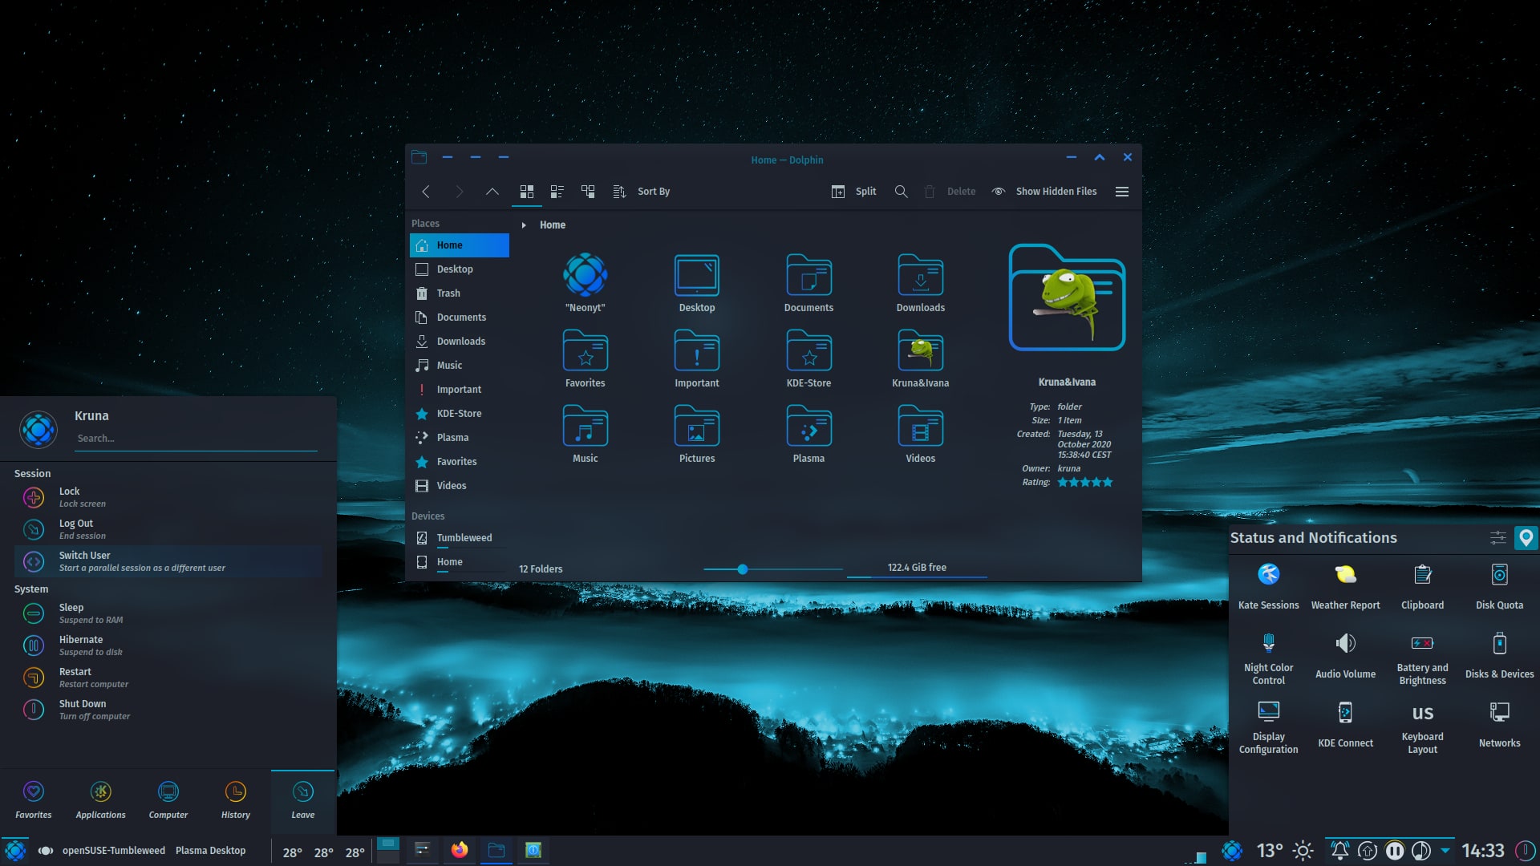The width and height of the screenshot is (1540, 866).
Task: Open Networks tray entry
Action: 1499,725
